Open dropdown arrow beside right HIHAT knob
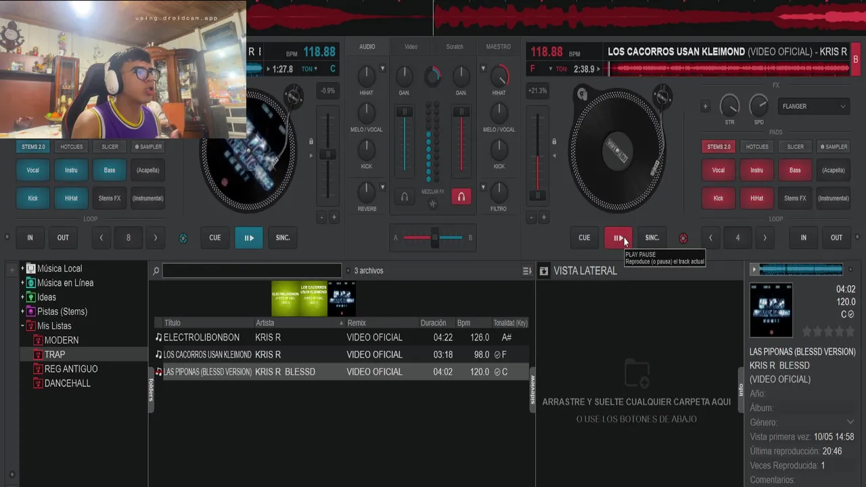 click(x=482, y=69)
